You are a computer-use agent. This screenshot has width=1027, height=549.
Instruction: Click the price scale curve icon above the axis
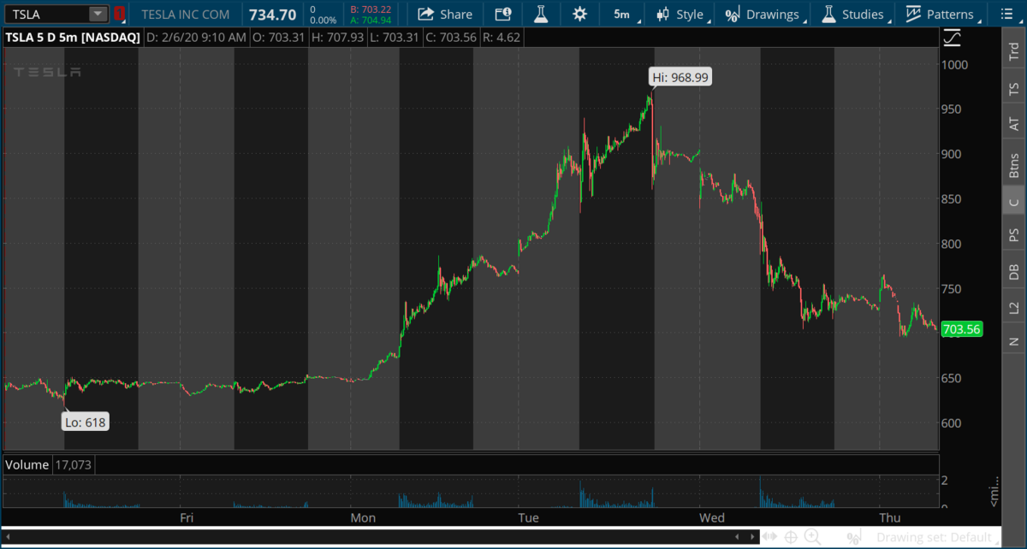point(952,38)
